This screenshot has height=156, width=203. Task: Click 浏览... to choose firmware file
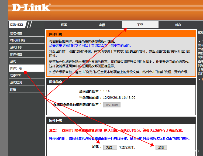[110, 147]
